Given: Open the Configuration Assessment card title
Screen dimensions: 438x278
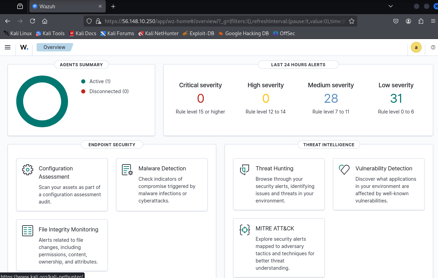Looking at the screenshot, I should click(x=56, y=172).
